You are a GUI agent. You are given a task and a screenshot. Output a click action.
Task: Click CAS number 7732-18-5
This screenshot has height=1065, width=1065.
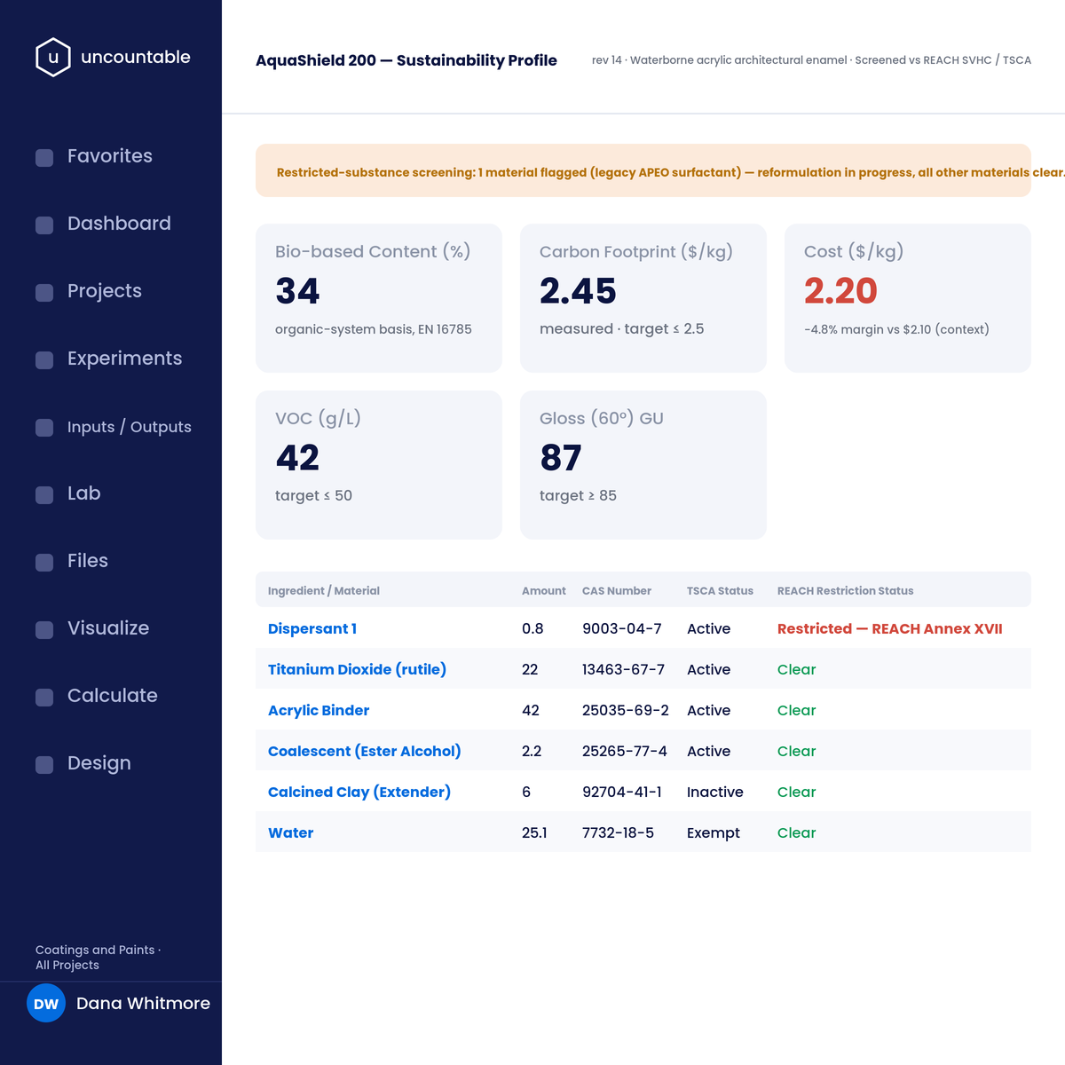[x=619, y=832]
